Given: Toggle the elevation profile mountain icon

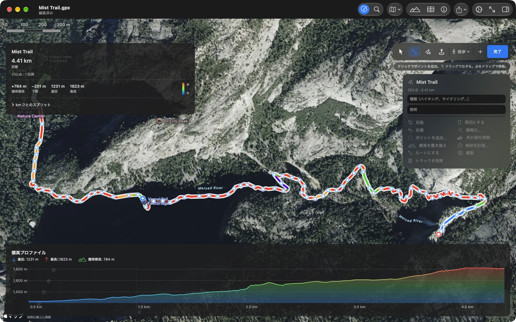Looking at the screenshot, I should point(415,9).
